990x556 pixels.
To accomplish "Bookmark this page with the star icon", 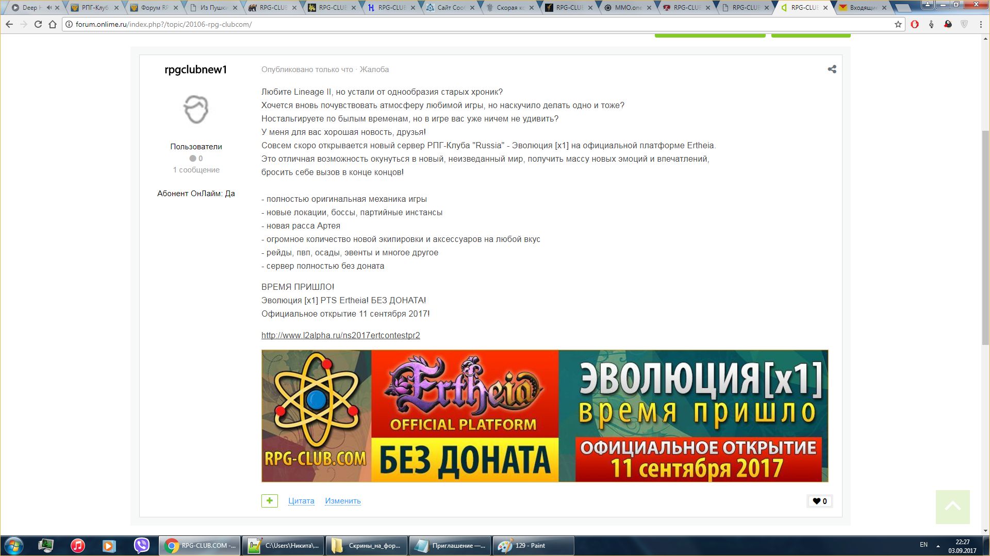I will coord(898,24).
